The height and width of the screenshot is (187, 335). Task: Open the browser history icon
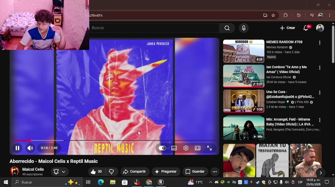(x=299, y=15)
